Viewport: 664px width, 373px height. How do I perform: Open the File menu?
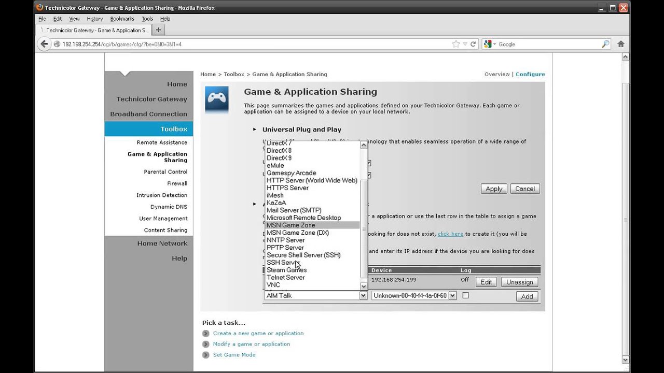click(42, 19)
